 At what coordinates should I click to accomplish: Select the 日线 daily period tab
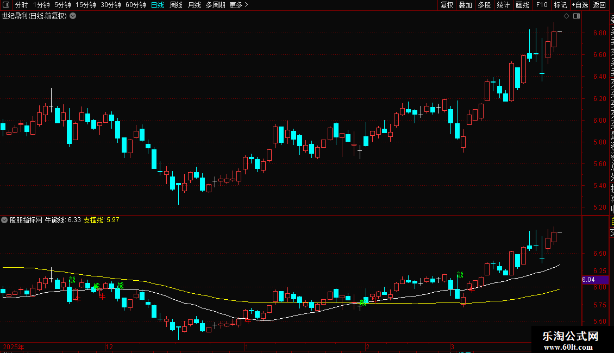pyautogui.click(x=158, y=5)
